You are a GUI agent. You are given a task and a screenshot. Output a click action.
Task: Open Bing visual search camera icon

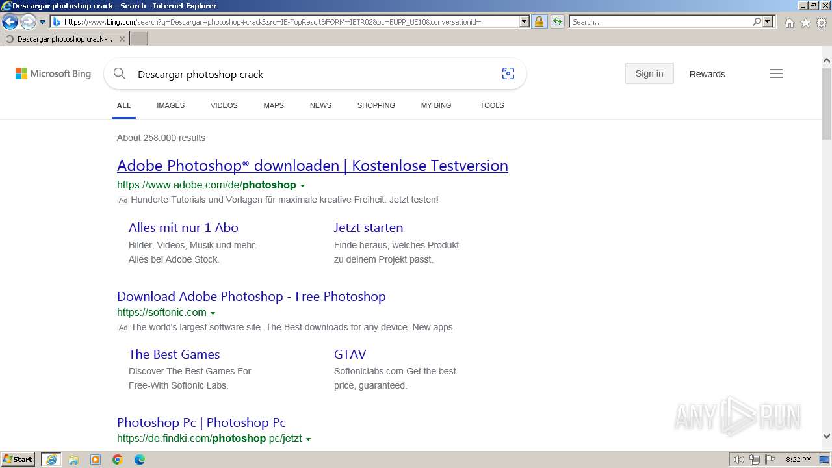[x=508, y=74]
